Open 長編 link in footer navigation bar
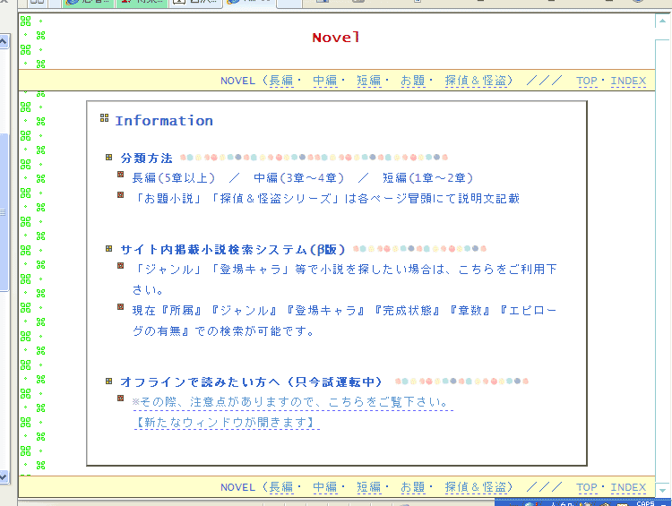672x506 pixels. (281, 487)
